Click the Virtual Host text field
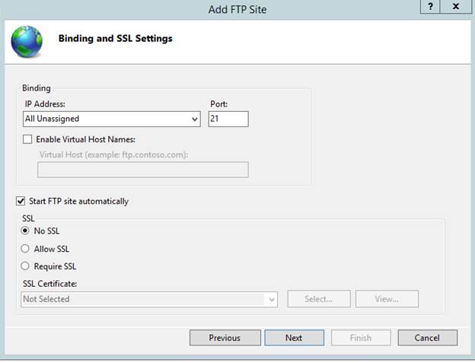Image resolution: width=475 pixels, height=363 pixels. 143,169
